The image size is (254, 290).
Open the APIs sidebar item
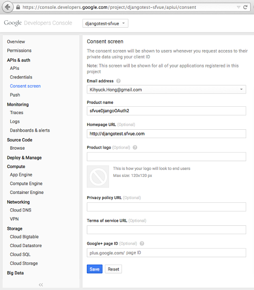coord(14,68)
